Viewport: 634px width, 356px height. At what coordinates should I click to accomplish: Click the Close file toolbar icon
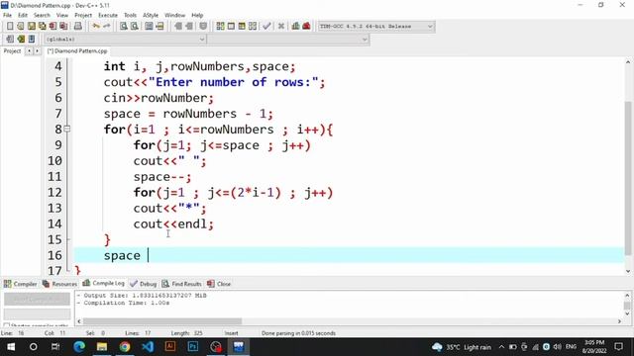click(x=53, y=27)
